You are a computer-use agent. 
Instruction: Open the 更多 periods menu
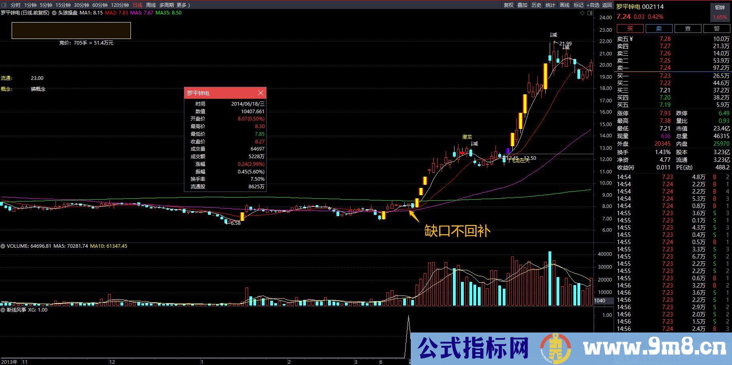[183, 5]
